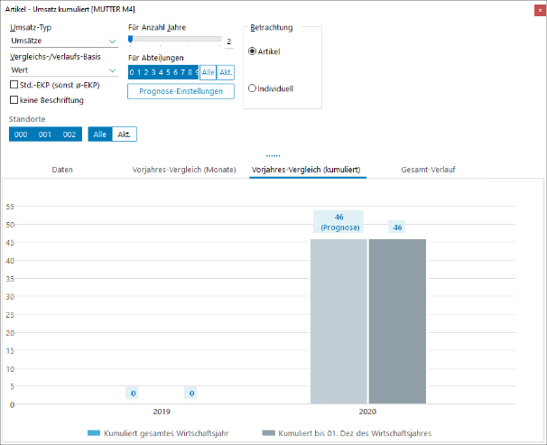
Task: Click the Prognose-Einstellungen button
Action: (x=181, y=91)
